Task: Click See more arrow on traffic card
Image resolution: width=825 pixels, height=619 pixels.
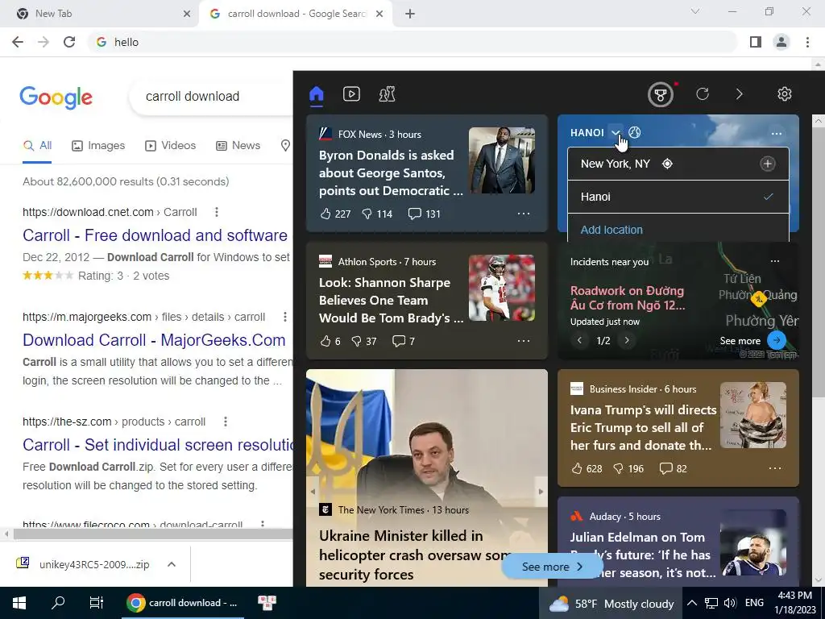Action: point(777,341)
